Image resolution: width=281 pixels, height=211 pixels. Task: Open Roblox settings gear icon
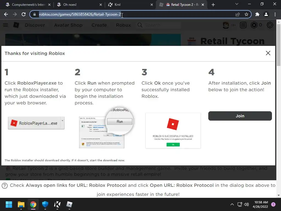[270, 25]
